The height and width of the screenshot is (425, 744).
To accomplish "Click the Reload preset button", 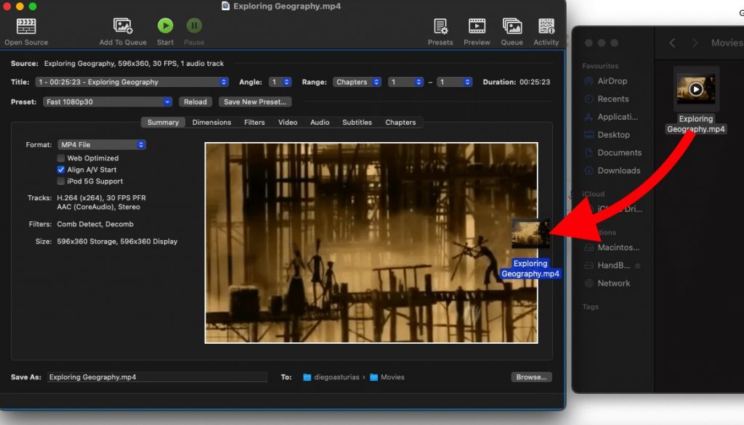I will (195, 102).
